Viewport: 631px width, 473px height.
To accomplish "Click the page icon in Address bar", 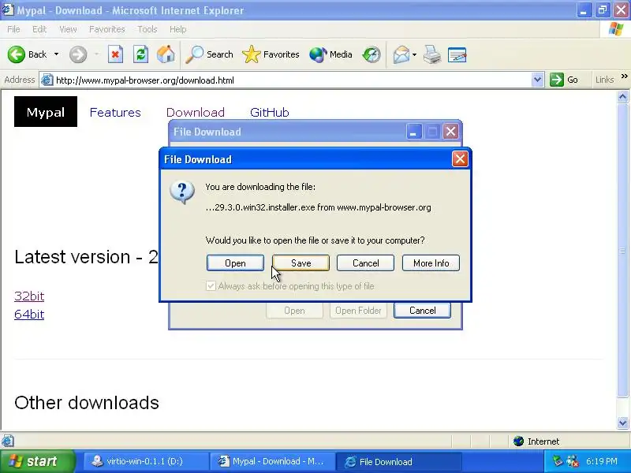I will coord(47,80).
